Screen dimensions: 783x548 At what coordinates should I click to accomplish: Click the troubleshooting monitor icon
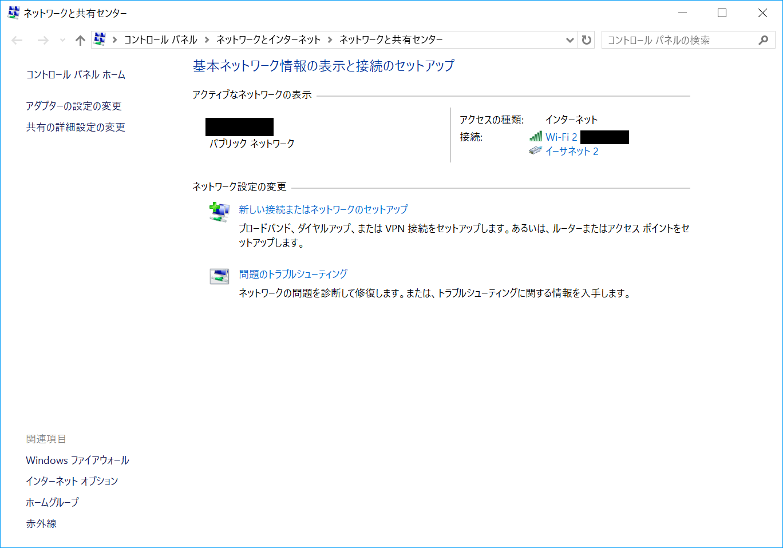point(219,276)
